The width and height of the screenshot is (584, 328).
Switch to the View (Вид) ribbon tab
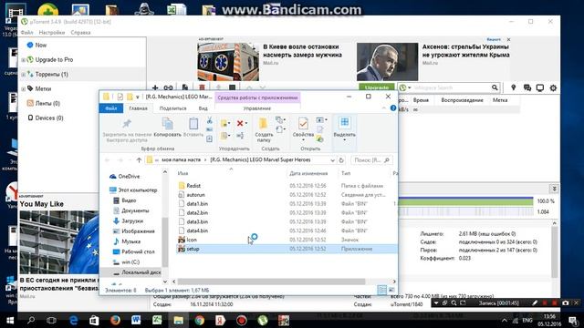pos(203,108)
